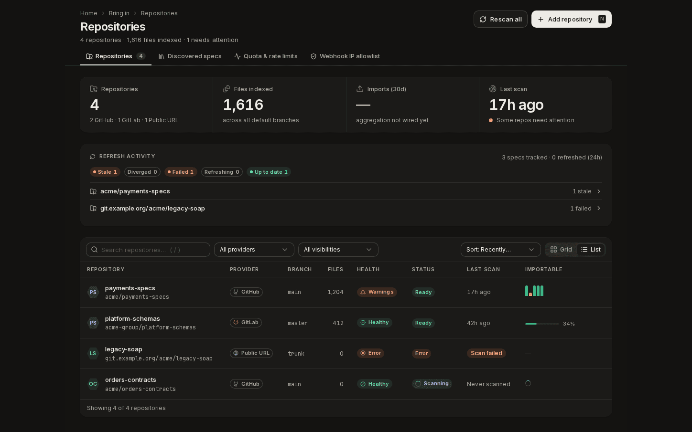Screen dimensions: 692x432
Task: Open the Bring in breadcrumb
Action: [119, 13]
